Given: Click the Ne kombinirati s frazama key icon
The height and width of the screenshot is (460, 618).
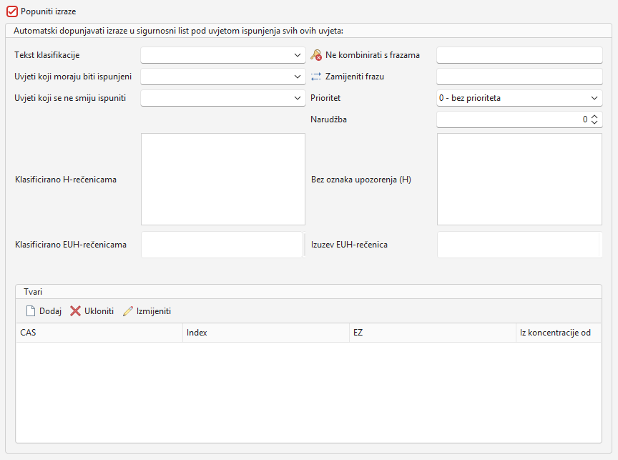Looking at the screenshot, I should click(316, 55).
